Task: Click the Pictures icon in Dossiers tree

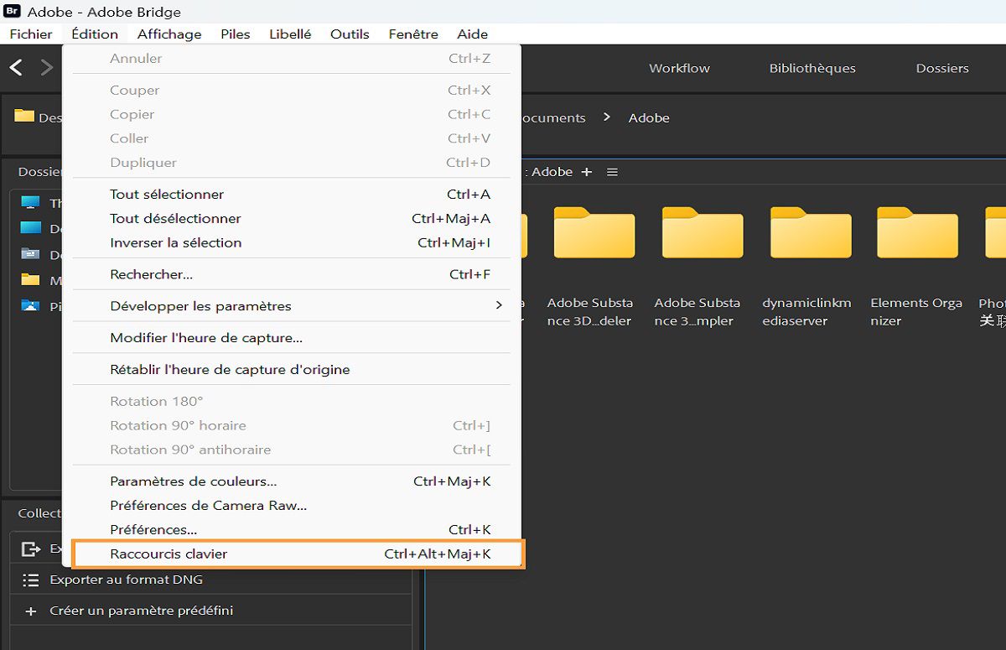Action: coord(30,306)
